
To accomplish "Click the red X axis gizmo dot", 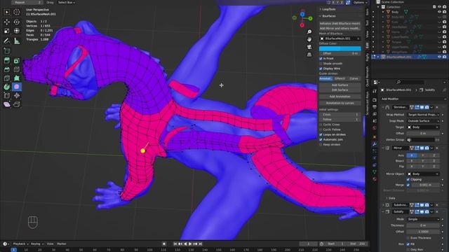I will (x=302, y=25).
